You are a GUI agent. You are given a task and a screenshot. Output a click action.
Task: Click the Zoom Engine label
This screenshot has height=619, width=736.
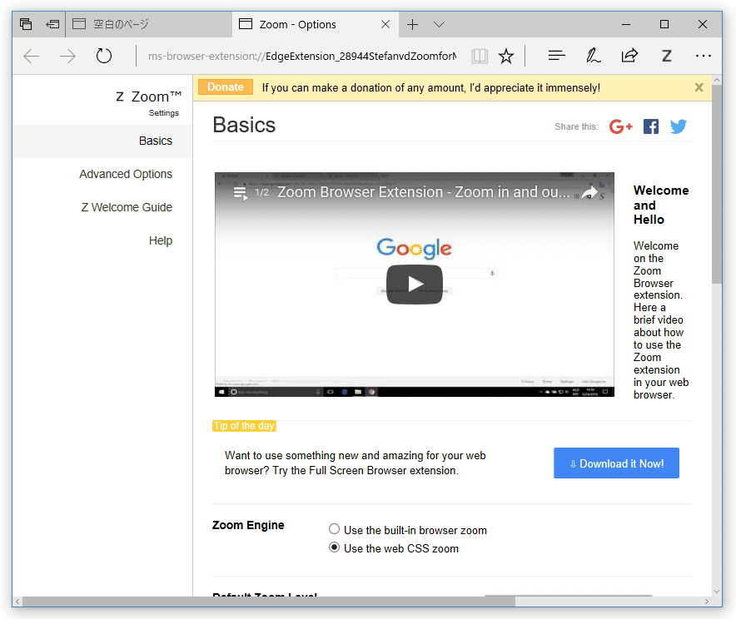coord(248,525)
